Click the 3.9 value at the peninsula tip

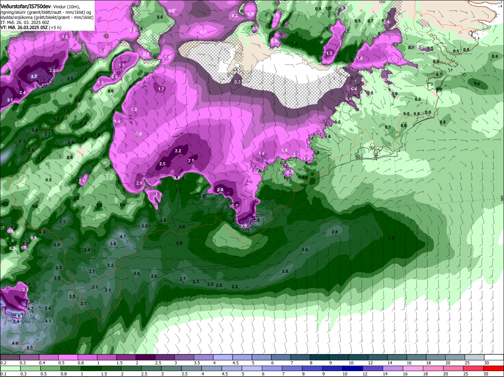pyautogui.click(x=244, y=226)
